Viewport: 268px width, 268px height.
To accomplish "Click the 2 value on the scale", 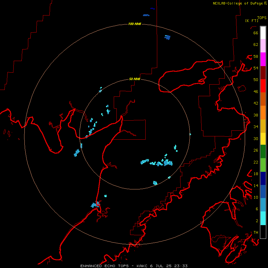I will pyautogui.click(x=257, y=221).
